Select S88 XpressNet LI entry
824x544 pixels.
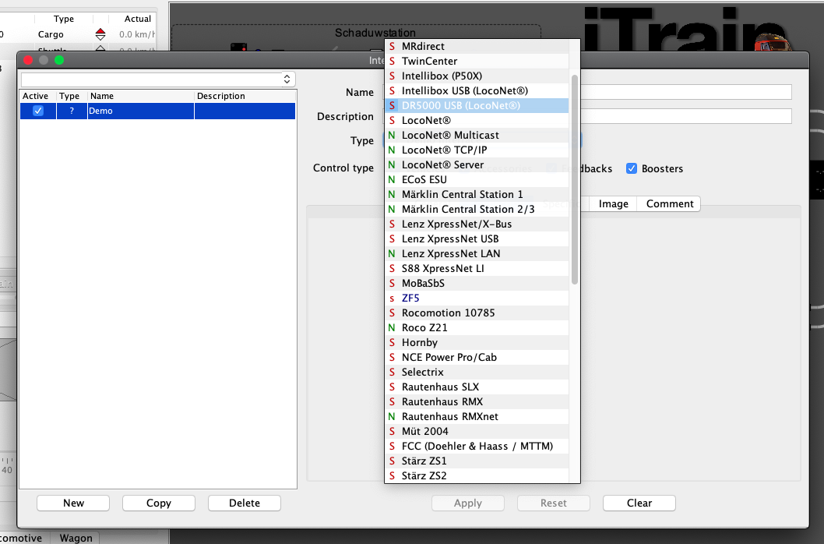[477, 268]
